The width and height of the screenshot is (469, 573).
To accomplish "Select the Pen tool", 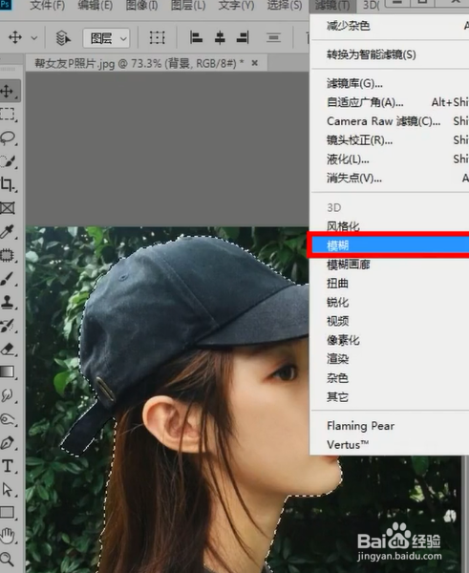I will click(8, 442).
